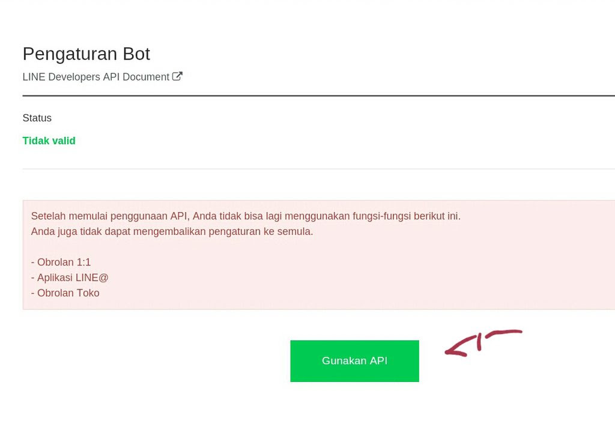Click the green Gunakan API button
The width and height of the screenshot is (615, 439).
click(354, 361)
